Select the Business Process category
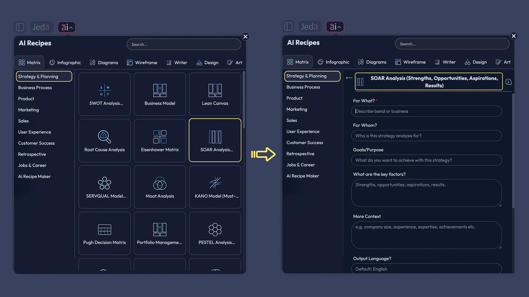The height and width of the screenshot is (297, 529). pyautogui.click(x=35, y=87)
